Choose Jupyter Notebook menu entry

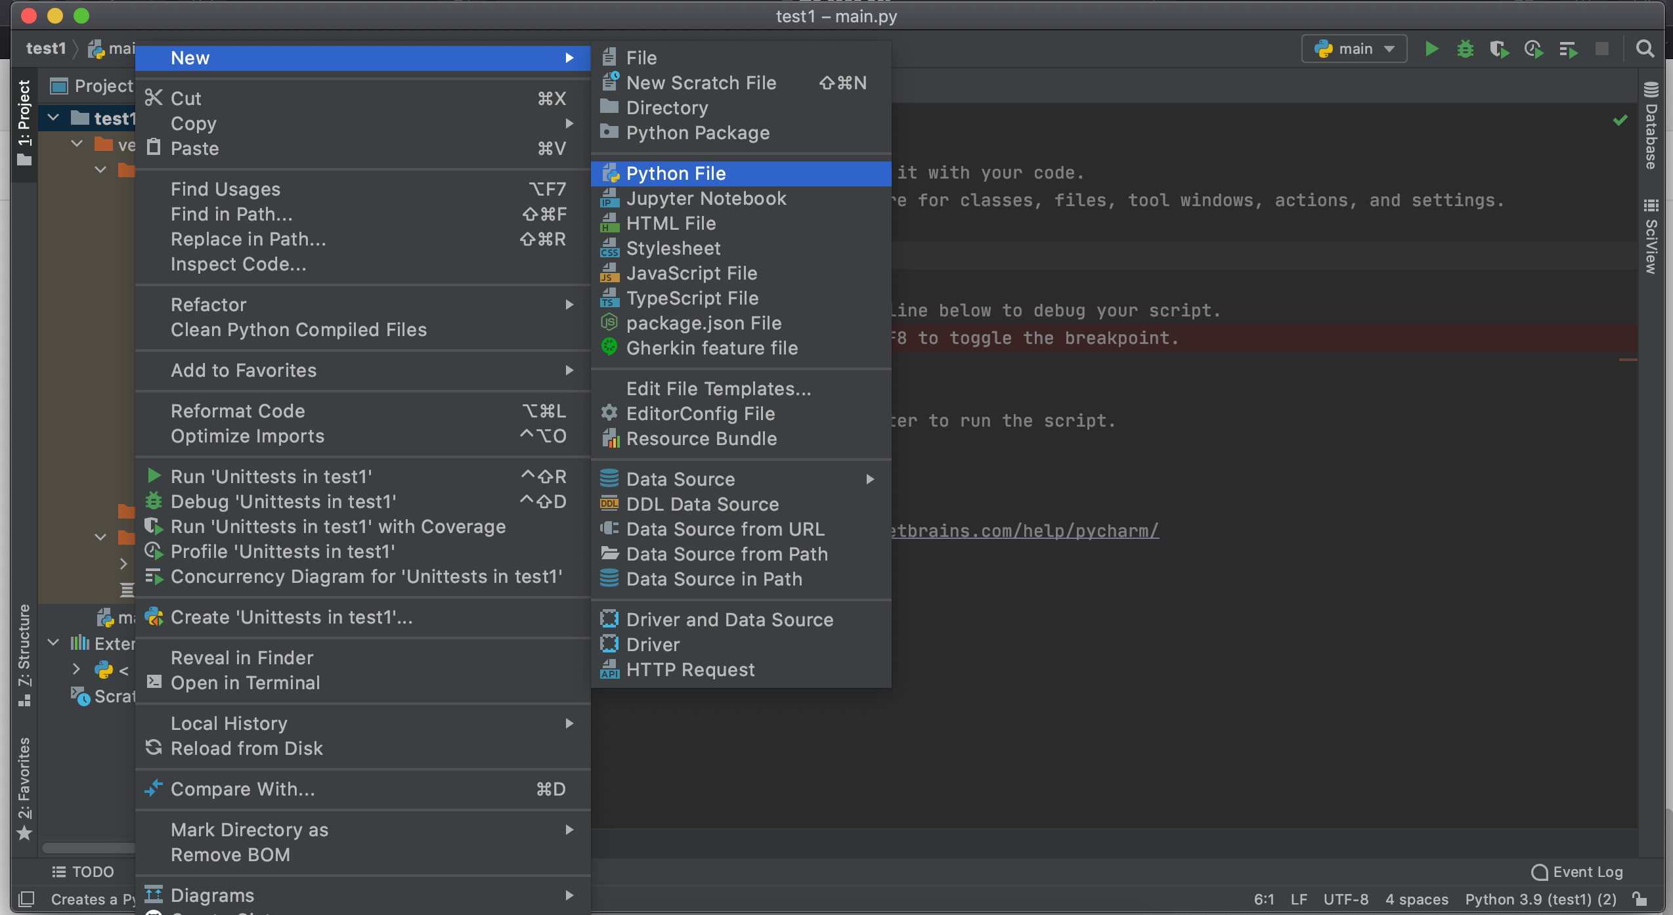pos(706,198)
